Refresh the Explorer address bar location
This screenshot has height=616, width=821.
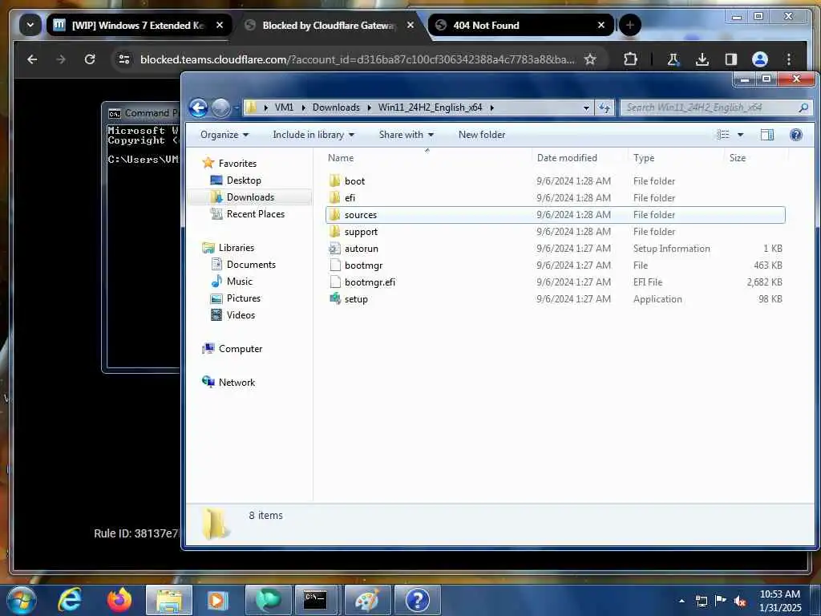tap(605, 108)
